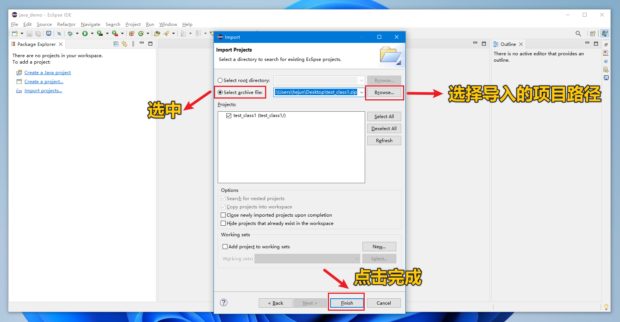Open the Console toolbar icon
The width and height of the screenshot is (620, 322).
click(x=49, y=33)
